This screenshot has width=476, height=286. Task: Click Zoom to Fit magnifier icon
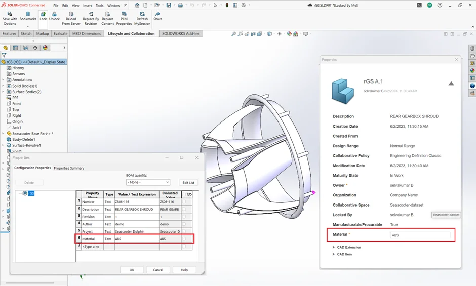coord(233,34)
